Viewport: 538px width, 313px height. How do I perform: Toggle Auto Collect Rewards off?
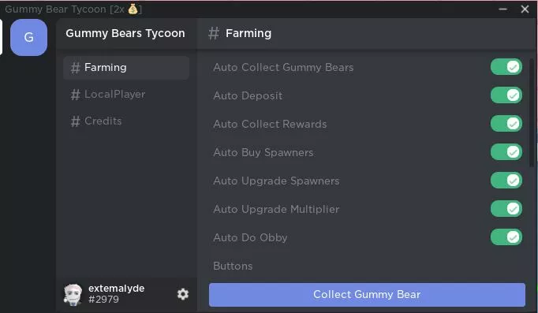click(x=506, y=124)
